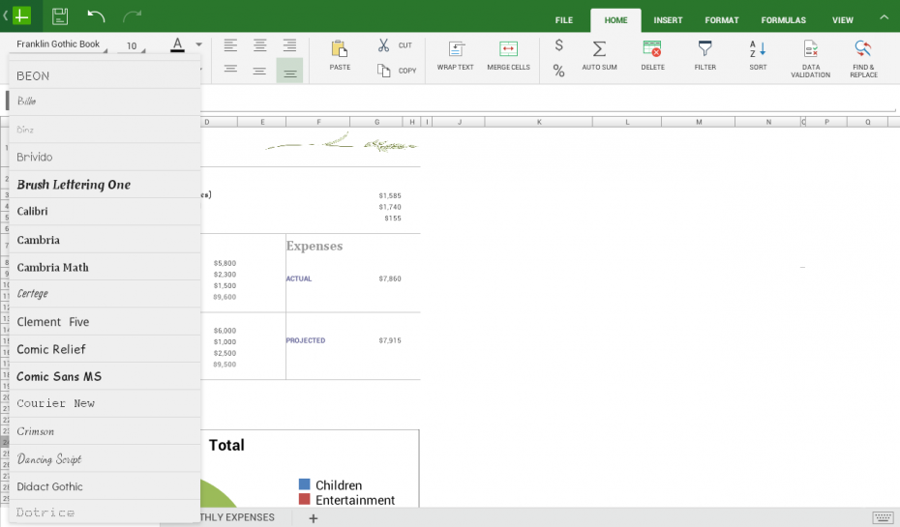Collapse the ribbon with the chevron
The image size is (900, 527).
tap(884, 17)
